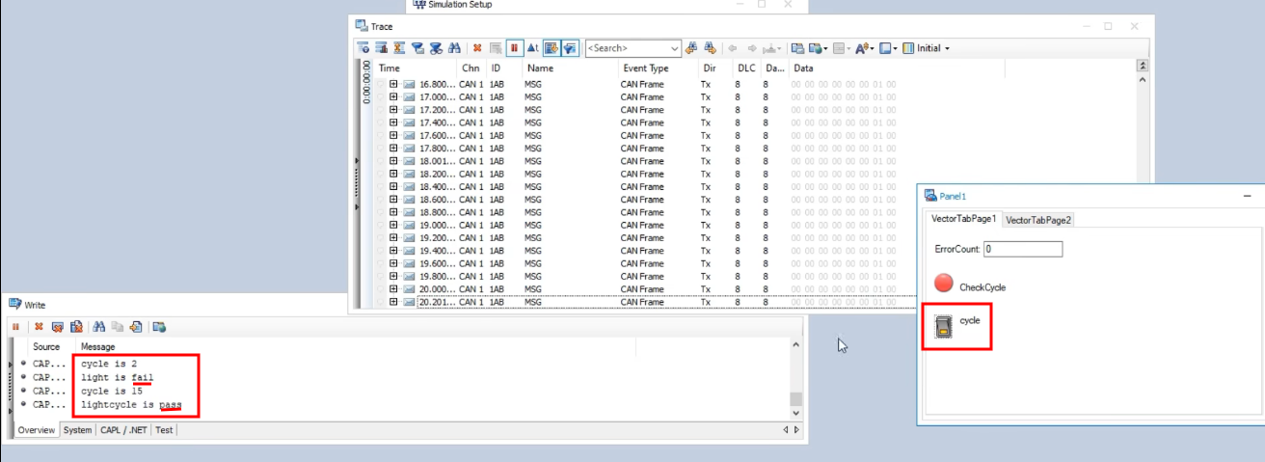Select VectorTabPage2 tab in Panel1
1265x462 pixels.
pyautogui.click(x=1039, y=220)
